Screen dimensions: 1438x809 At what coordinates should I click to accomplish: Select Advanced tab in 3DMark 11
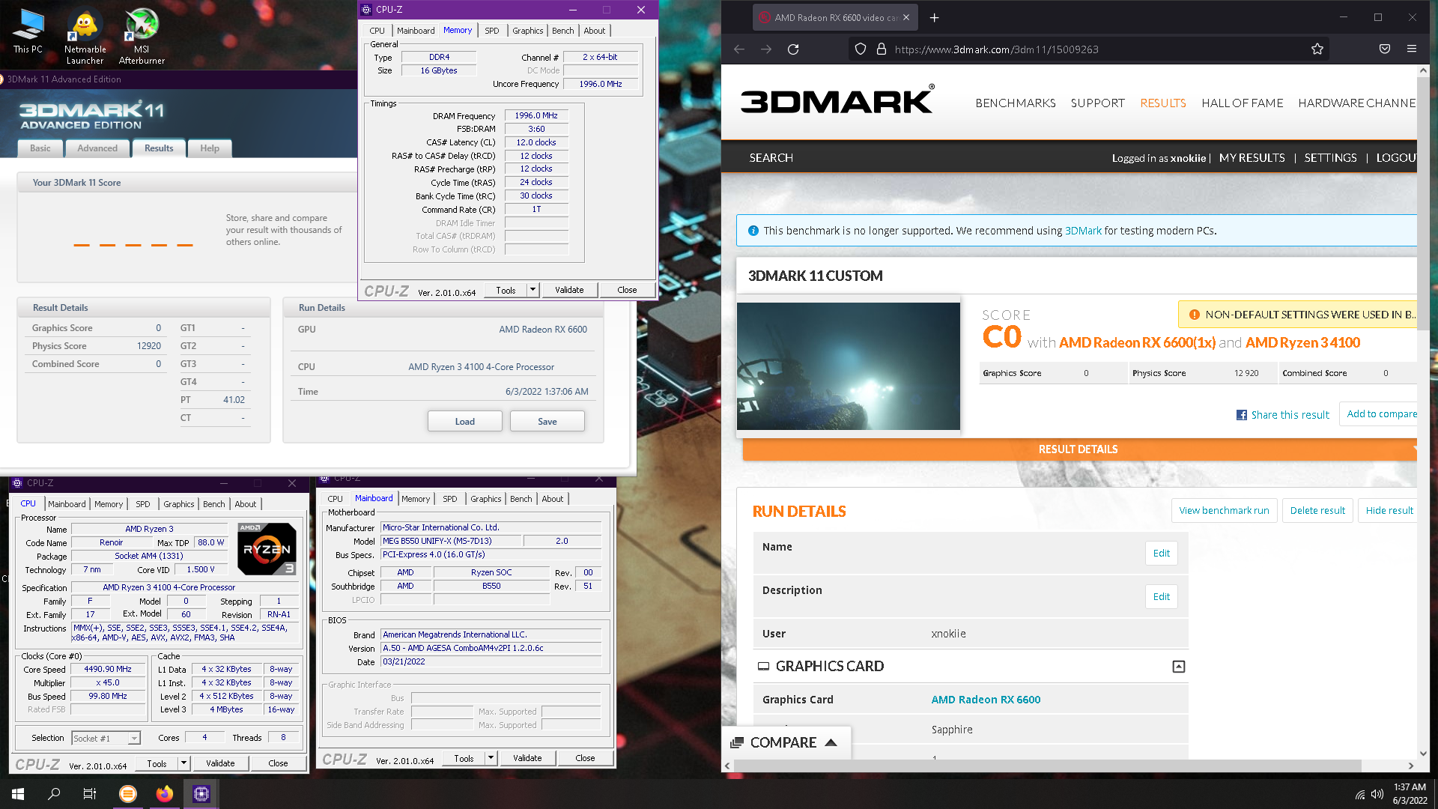coord(97,148)
